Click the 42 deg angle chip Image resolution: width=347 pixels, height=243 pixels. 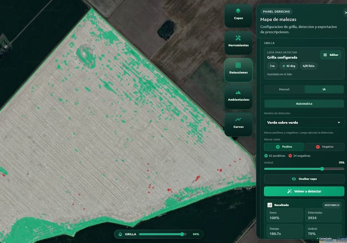289,66
